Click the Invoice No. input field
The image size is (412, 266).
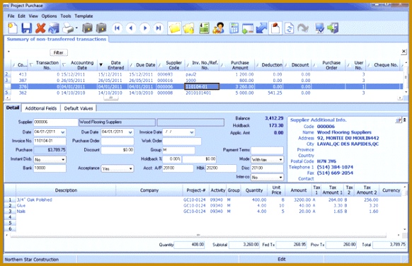(50, 141)
